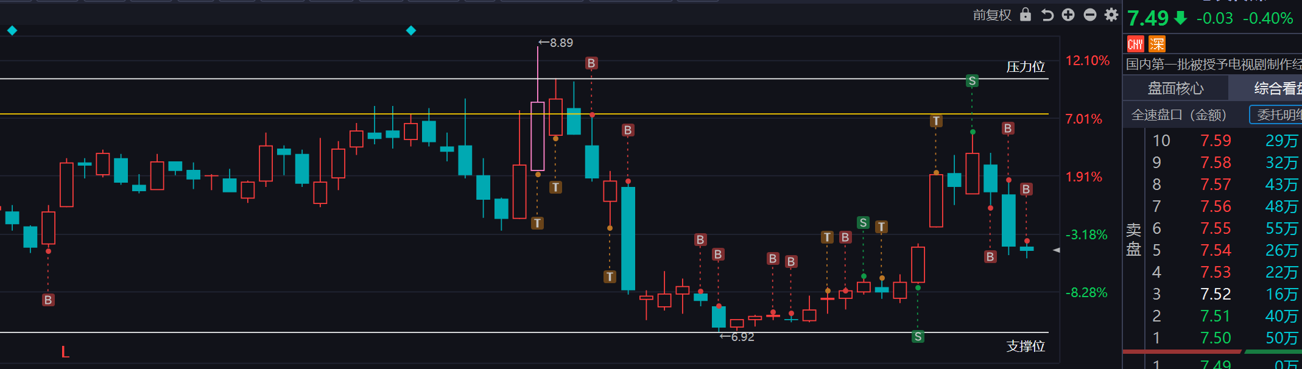Click the B marker above the last candle
The width and height of the screenshot is (1302, 369).
(x=1026, y=189)
